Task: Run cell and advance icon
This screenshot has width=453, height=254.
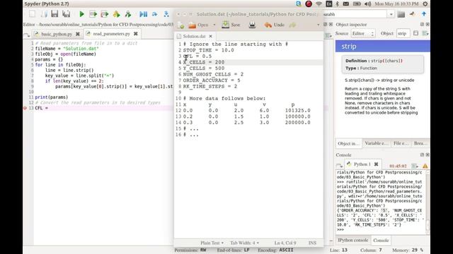Action: coord(105,14)
